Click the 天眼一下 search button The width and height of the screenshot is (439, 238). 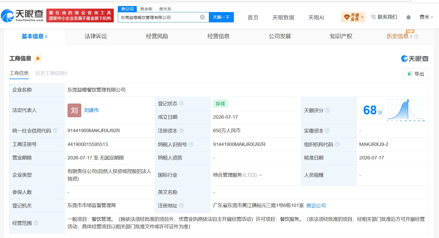[x=221, y=17]
